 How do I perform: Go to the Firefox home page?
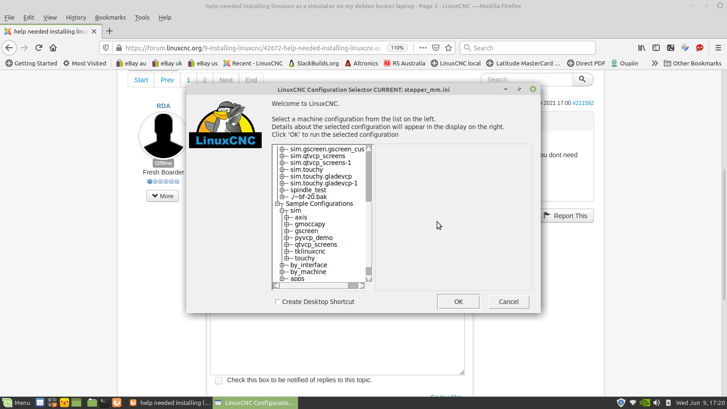point(53,48)
